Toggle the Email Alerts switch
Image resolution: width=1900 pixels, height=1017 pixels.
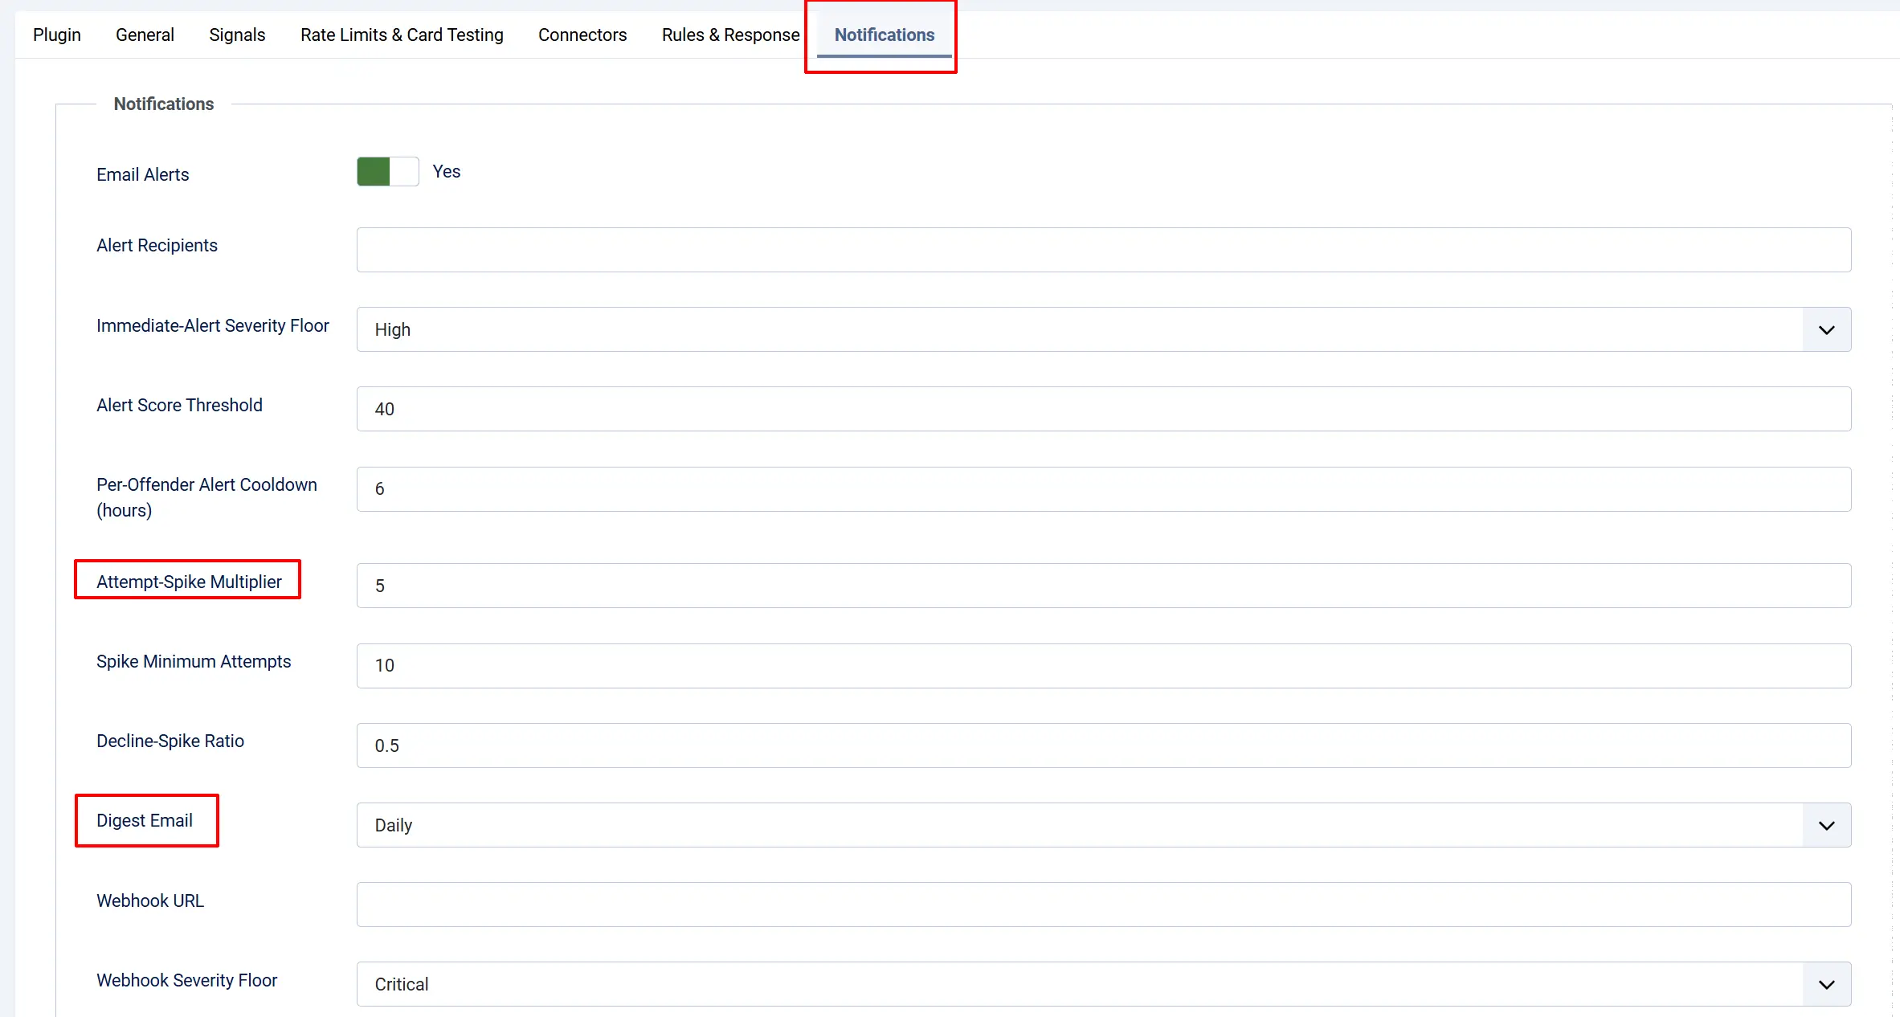[x=388, y=171]
